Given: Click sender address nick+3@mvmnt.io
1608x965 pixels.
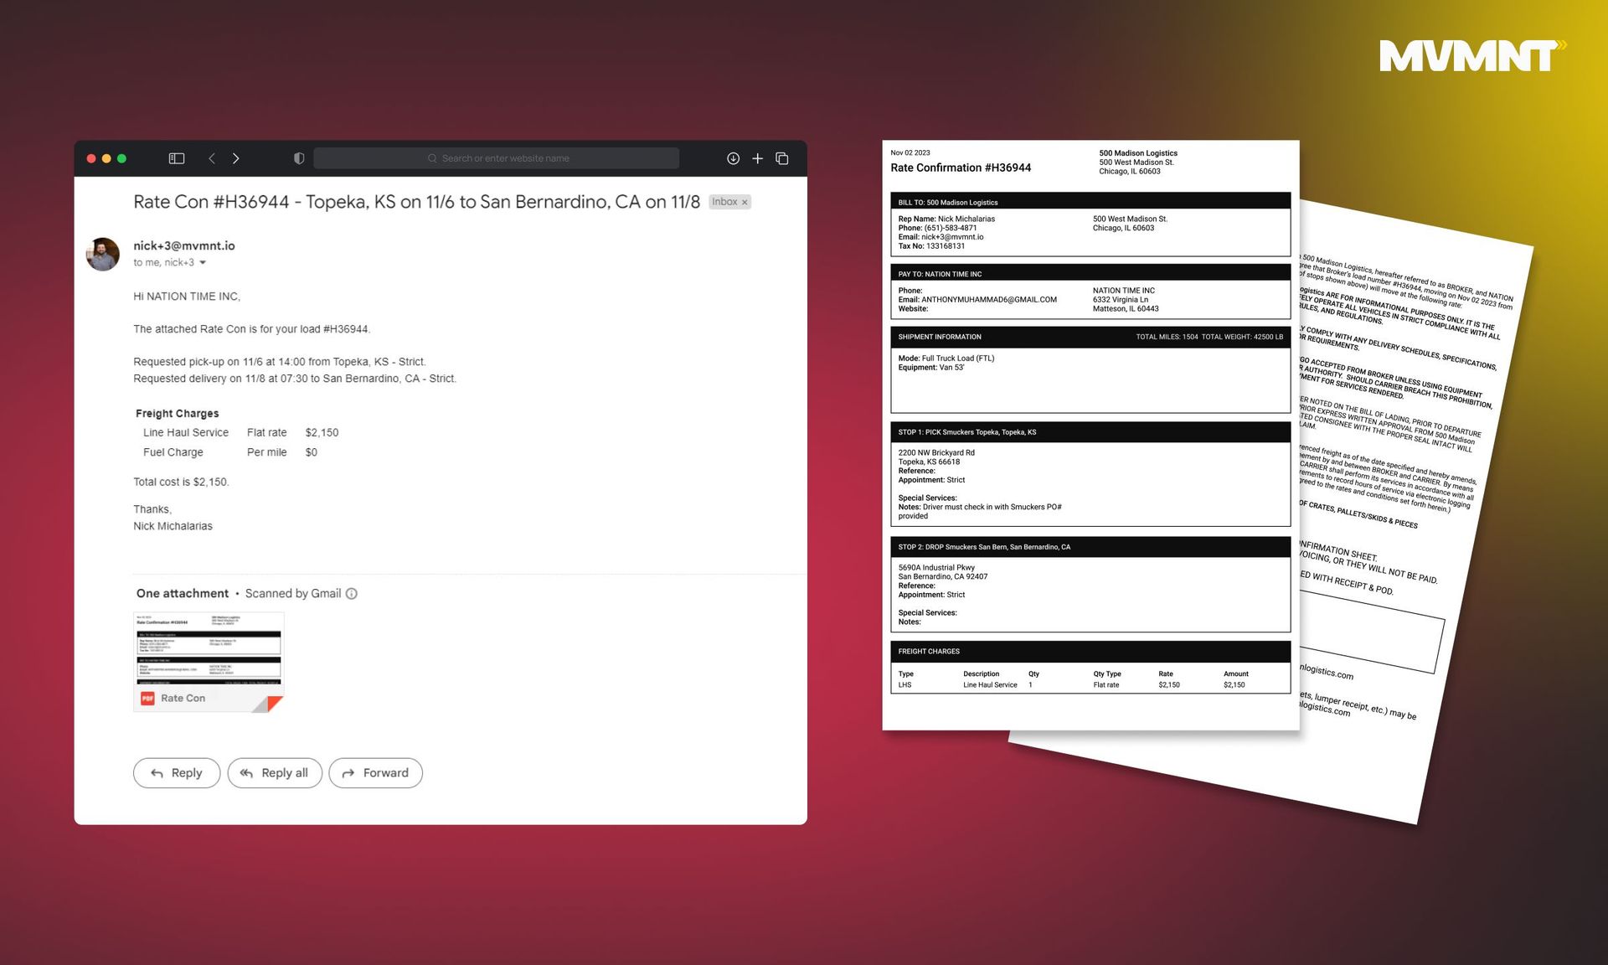Looking at the screenshot, I should point(184,245).
